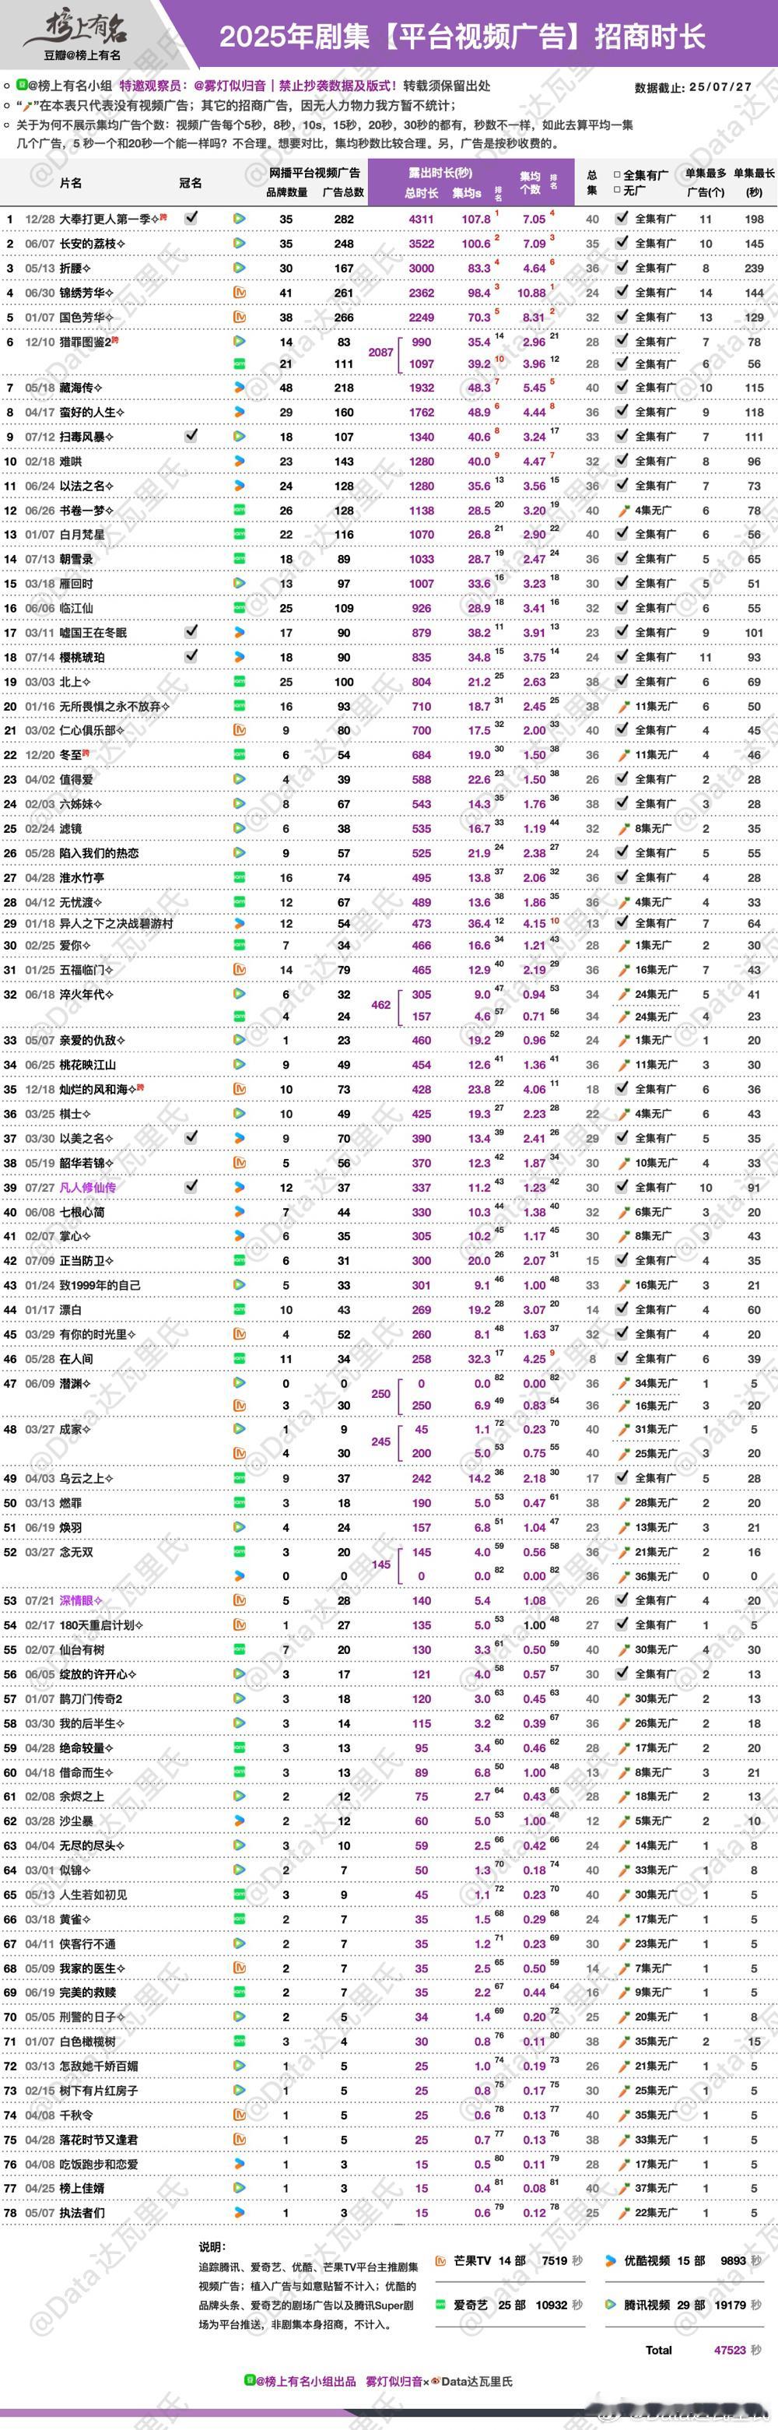778x2430 pixels.
Task: Open the @榜上有名小组 mention at top
Action: click(x=70, y=86)
